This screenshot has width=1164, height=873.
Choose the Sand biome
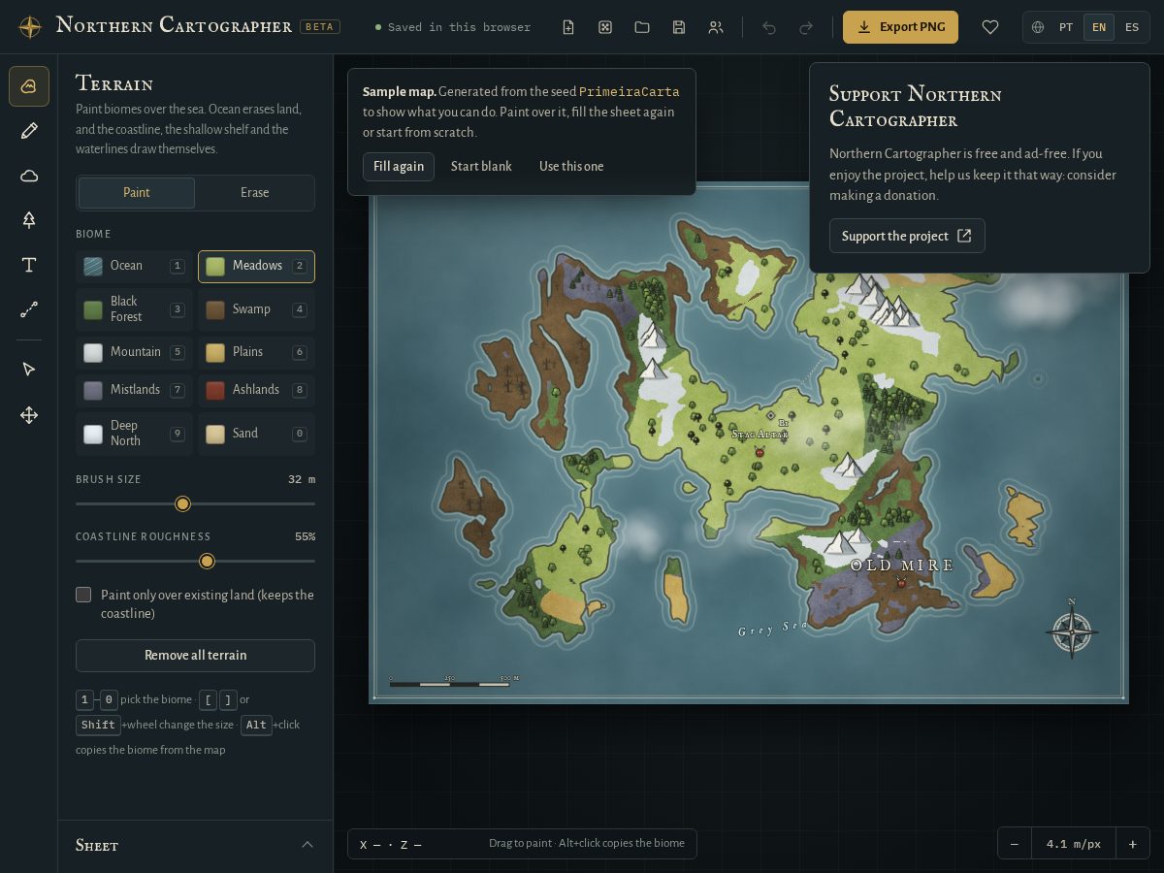(256, 434)
